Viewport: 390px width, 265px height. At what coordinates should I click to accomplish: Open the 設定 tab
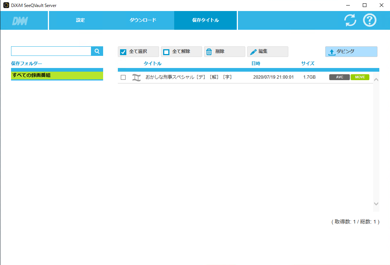[x=80, y=20]
